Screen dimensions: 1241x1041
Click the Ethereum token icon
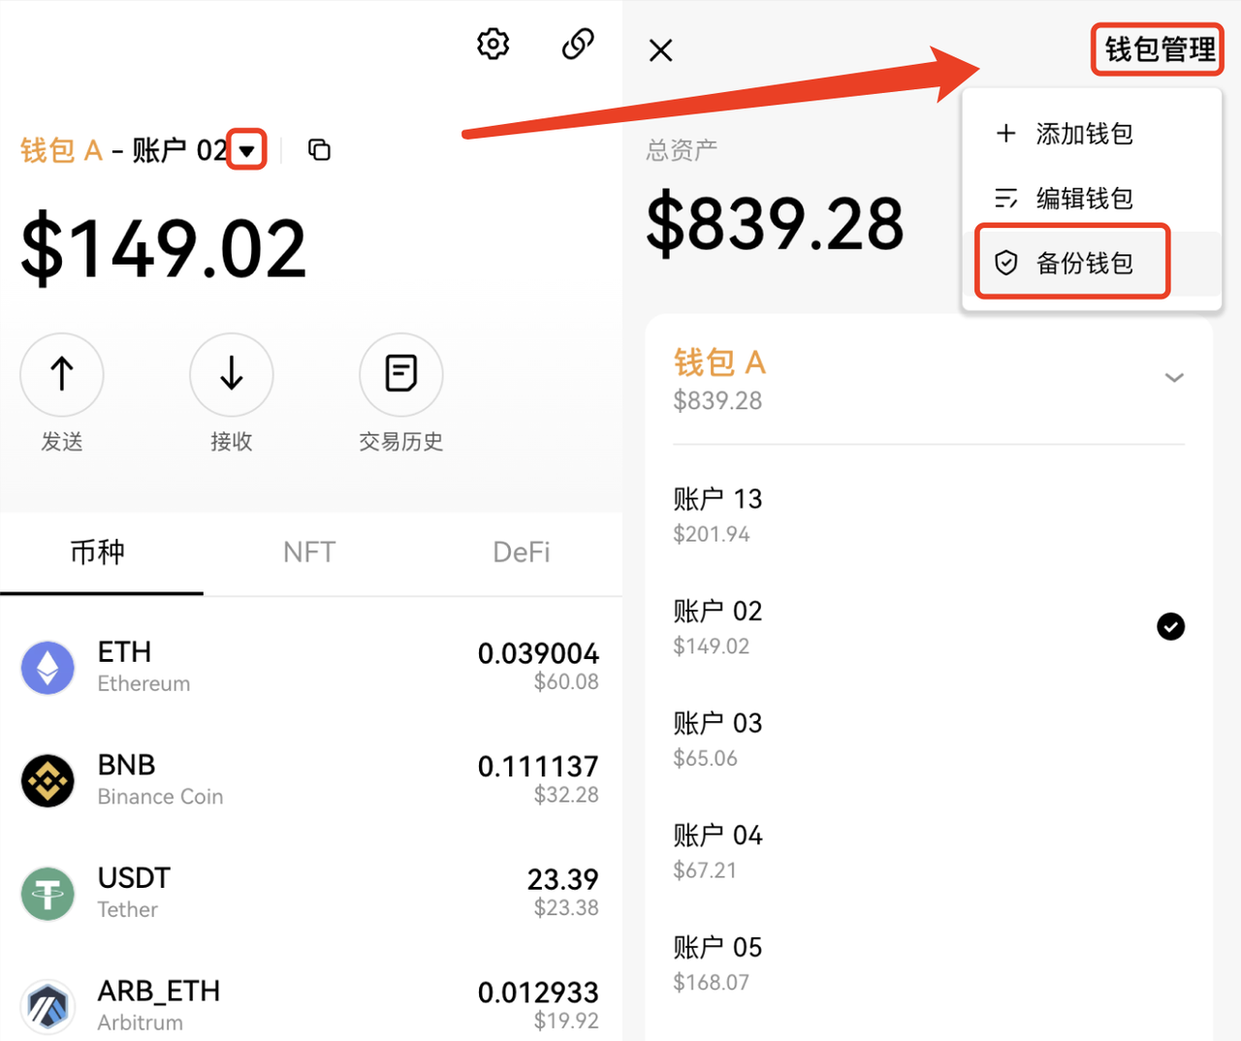click(x=48, y=668)
